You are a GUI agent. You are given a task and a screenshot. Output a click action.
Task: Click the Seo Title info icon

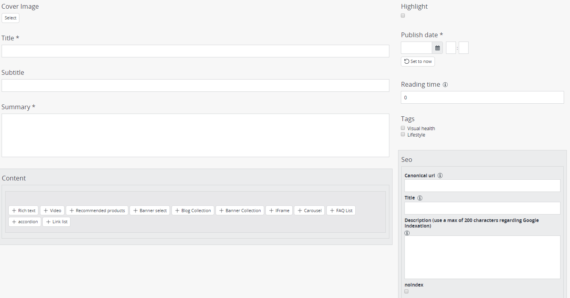420,198
